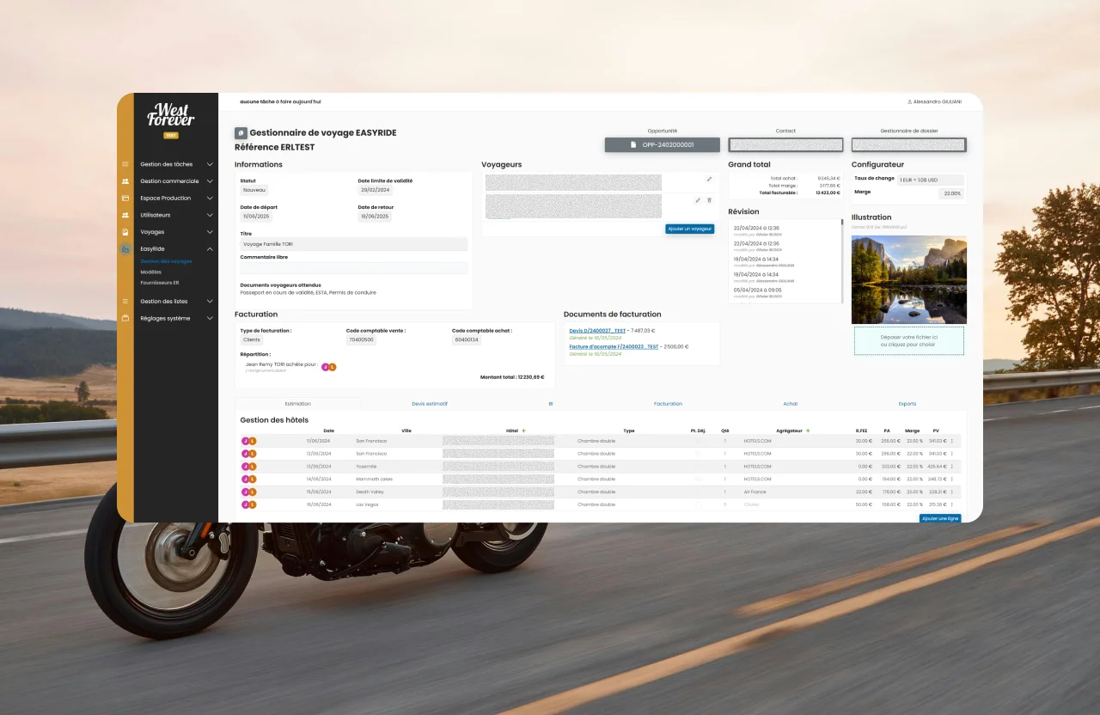Open three-dot menu for Death Valley row
This screenshot has height=715, width=1100.
(951, 492)
